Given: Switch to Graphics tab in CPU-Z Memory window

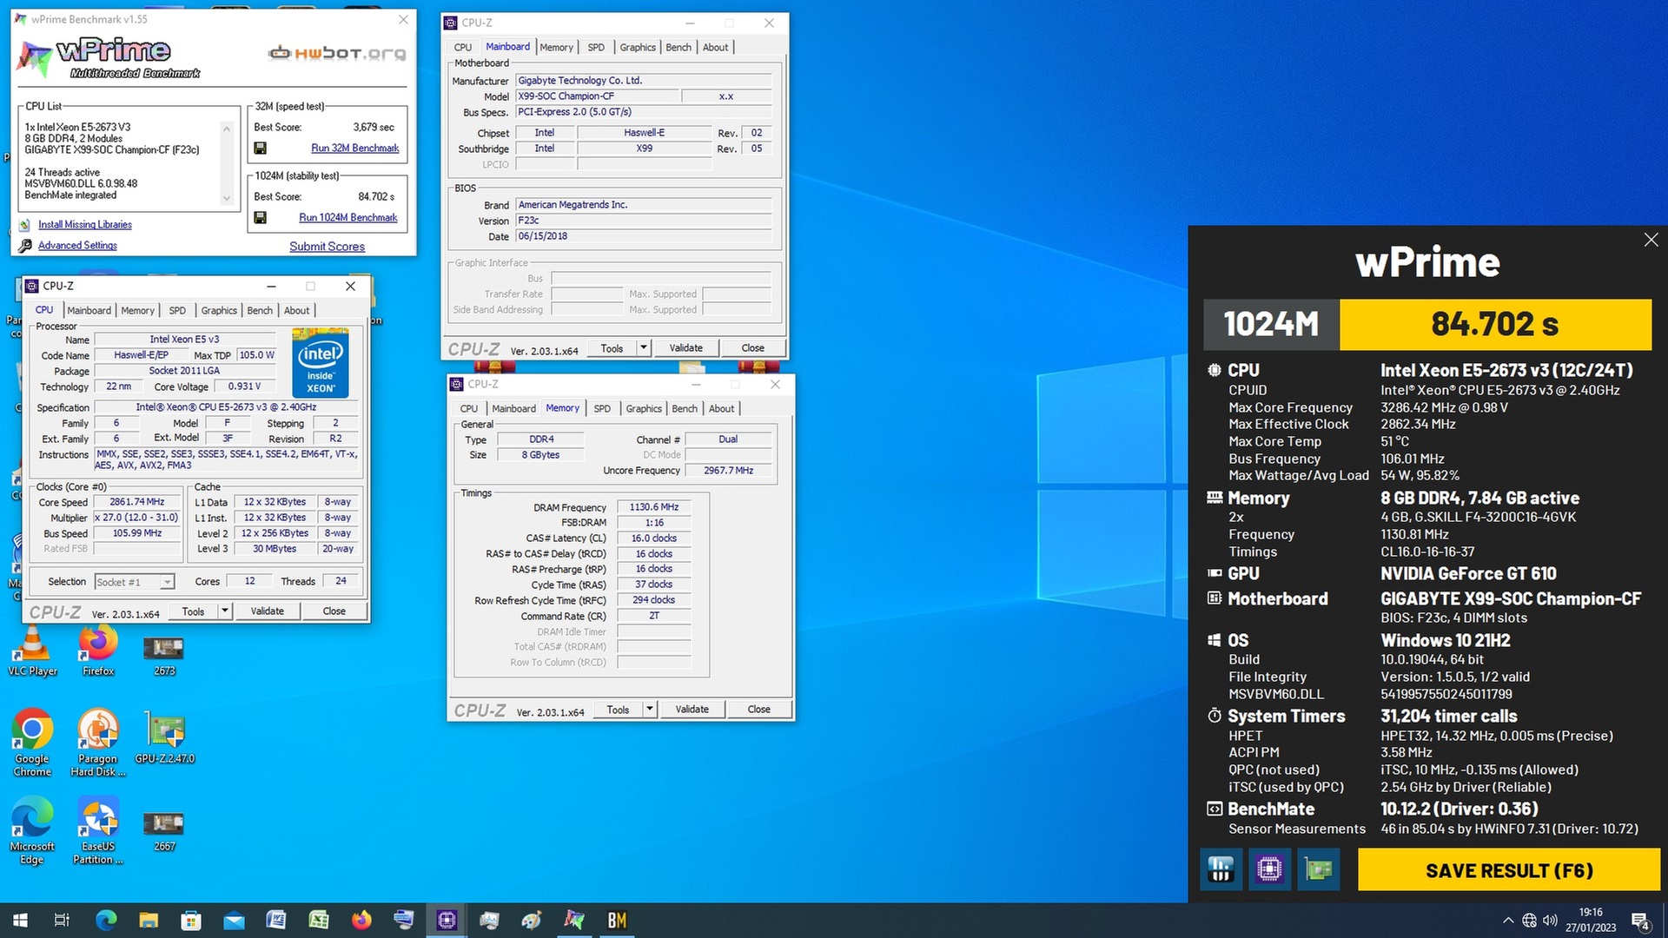Looking at the screenshot, I should (x=644, y=408).
